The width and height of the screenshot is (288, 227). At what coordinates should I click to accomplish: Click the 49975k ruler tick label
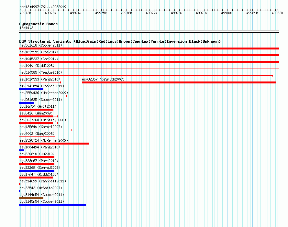tap(101, 13)
